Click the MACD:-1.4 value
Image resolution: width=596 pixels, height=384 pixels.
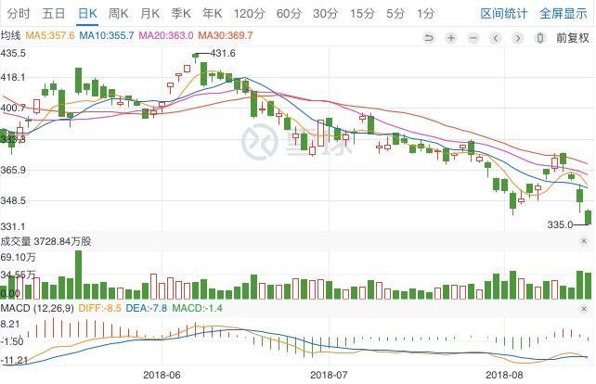pos(197,308)
